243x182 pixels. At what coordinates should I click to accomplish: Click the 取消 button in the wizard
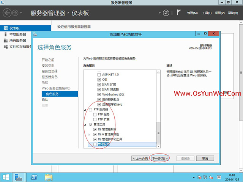coord(205,158)
